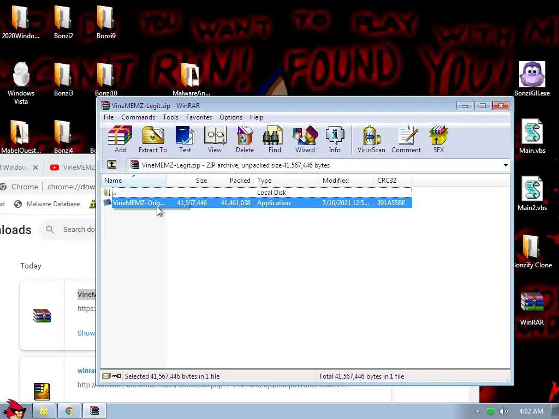Image resolution: width=559 pixels, height=419 pixels.
Task: Sort by Packed column header
Action: coord(231,180)
